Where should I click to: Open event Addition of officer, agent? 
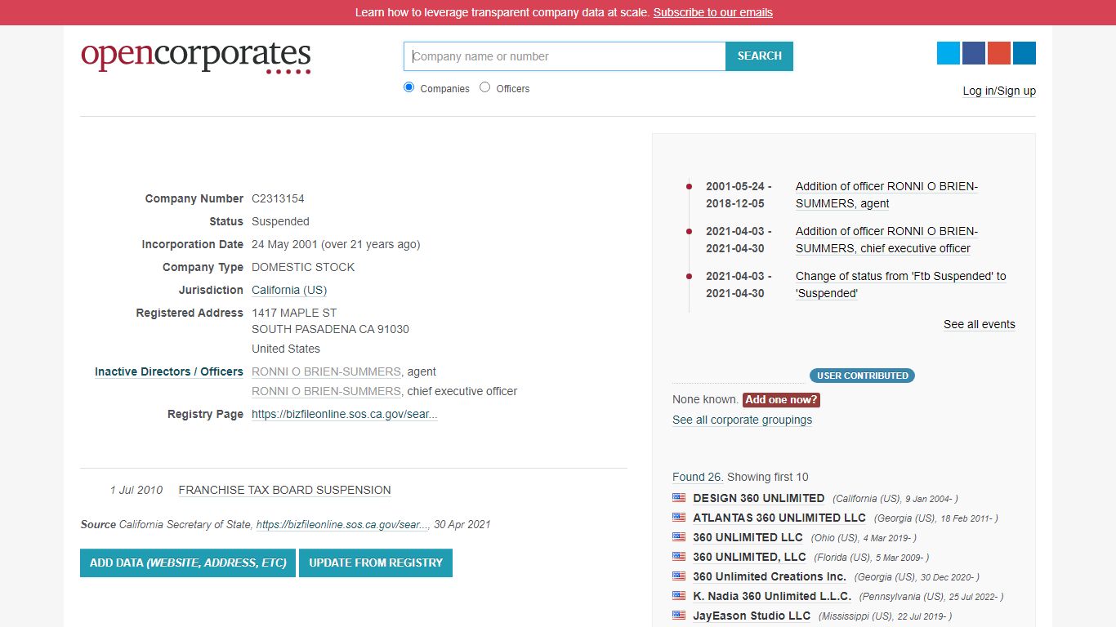pyautogui.click(x=886, y=195)
